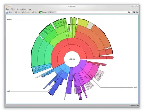144x112 pixels.
Task: Click the pin icon beside the title-bar app icon
Action: pyautogui.click(x=9, y=6)
